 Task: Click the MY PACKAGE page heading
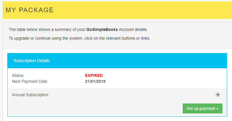click(29, 10)
